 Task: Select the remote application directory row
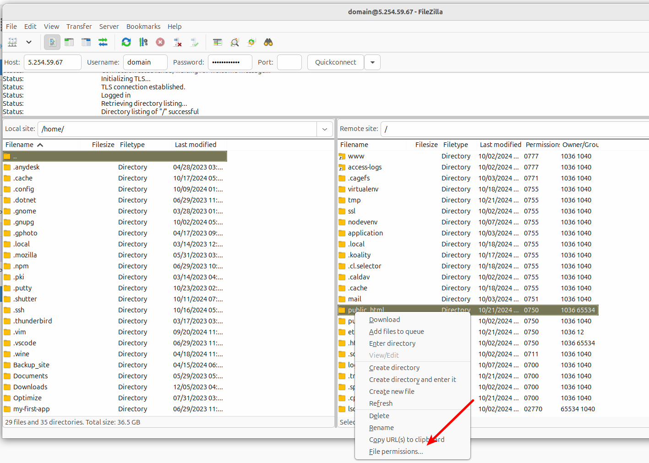[x=468, y=233]
